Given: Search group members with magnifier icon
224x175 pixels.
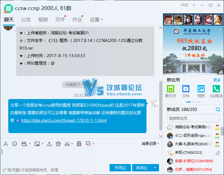Looking at the screenshot, I should click(218, 110).
